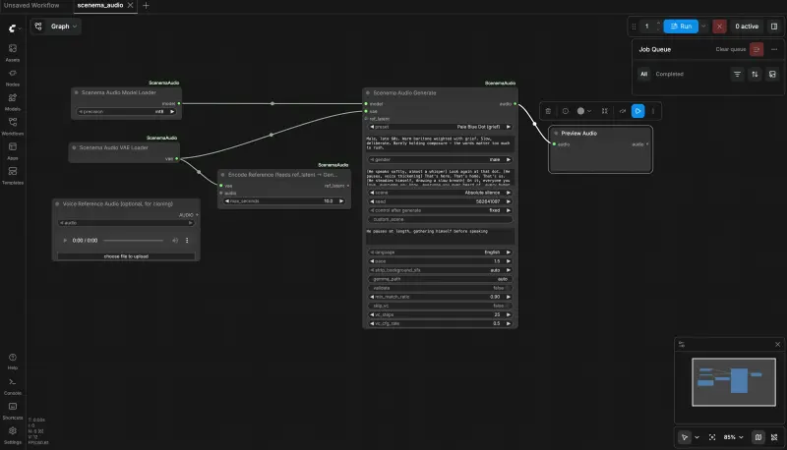Open the Nodes library sidebar icon
Image resolution: width=787 pixels, height=450 pixels.
[13, 77]
